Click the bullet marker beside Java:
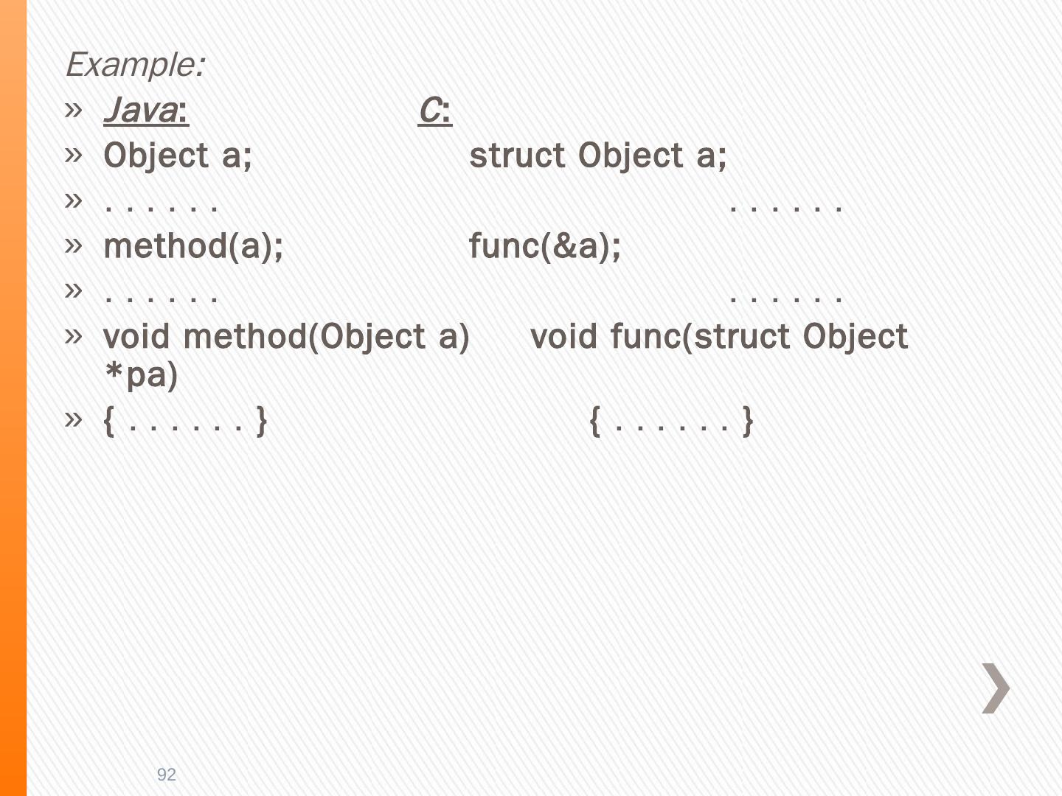Screen dimensions: 1062x796 [x=73, y=111]
